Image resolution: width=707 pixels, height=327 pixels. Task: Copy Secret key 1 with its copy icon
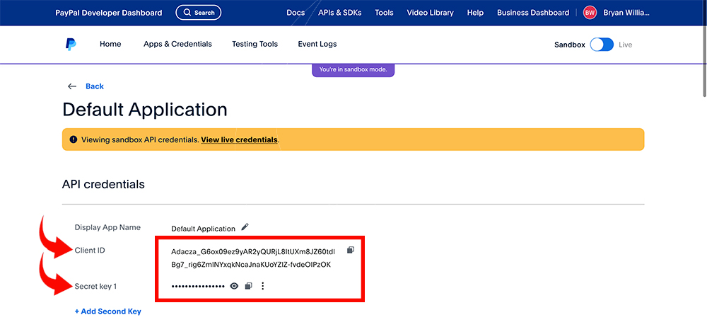tap(248, 286)
